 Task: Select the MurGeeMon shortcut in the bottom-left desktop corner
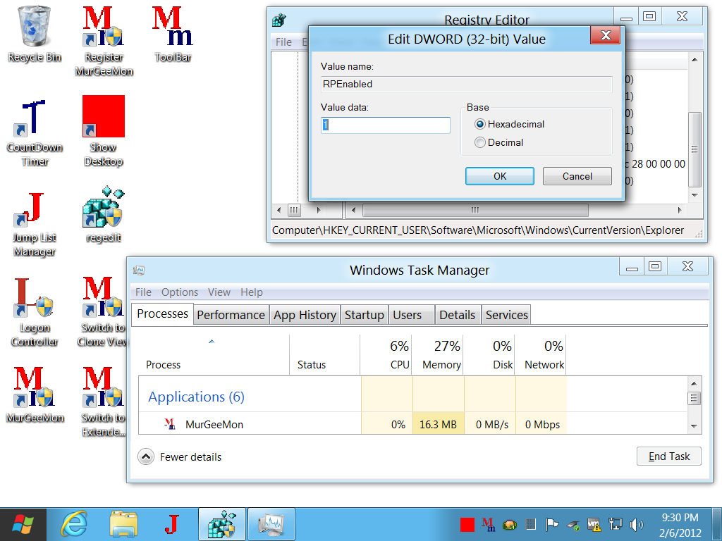(34, 394)
